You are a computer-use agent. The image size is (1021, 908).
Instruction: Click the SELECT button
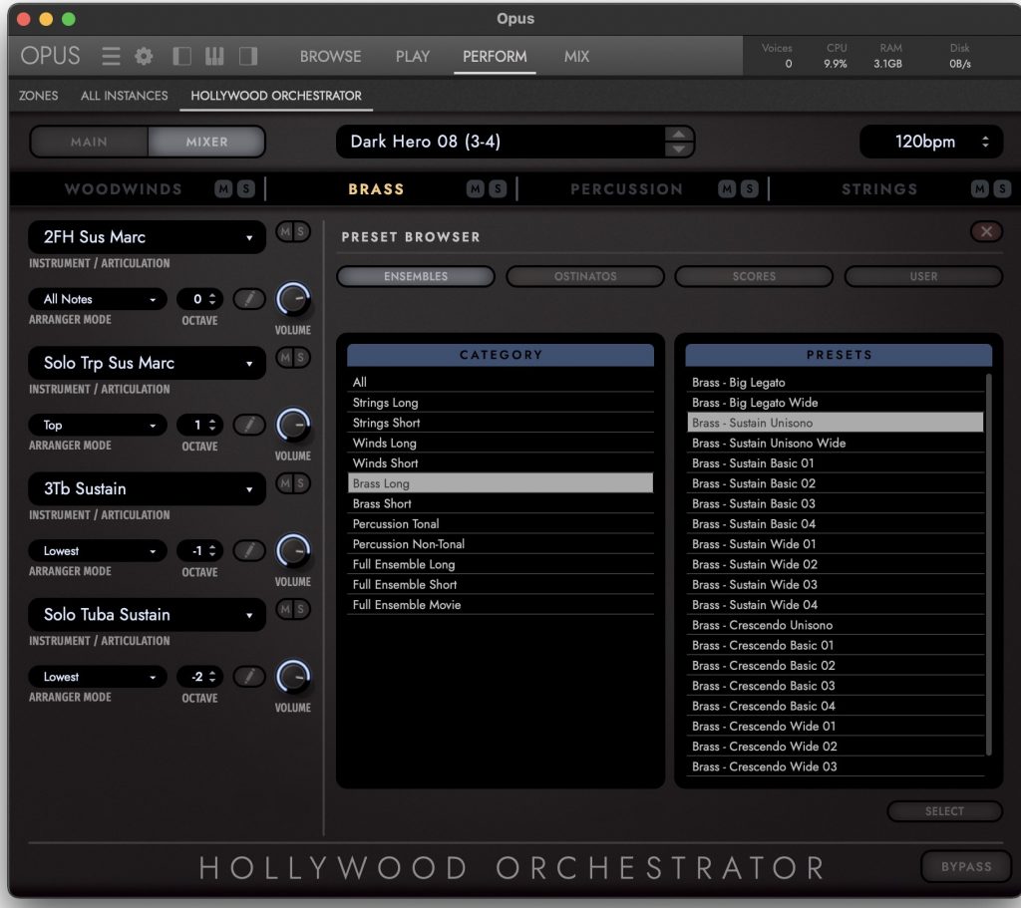[944, 811]
